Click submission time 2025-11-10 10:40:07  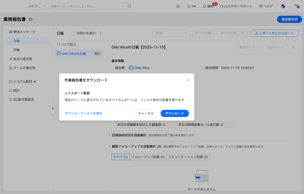point(237,68)
